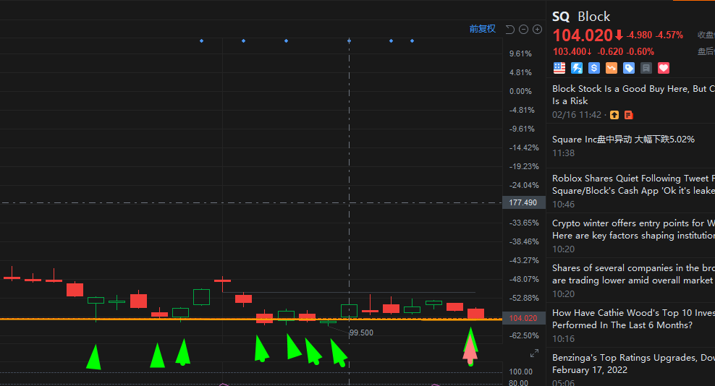Click the rightmost blue diamond event marker

click(412, 41)
